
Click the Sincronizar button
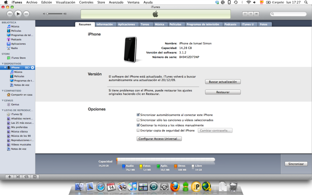point(296,164)
